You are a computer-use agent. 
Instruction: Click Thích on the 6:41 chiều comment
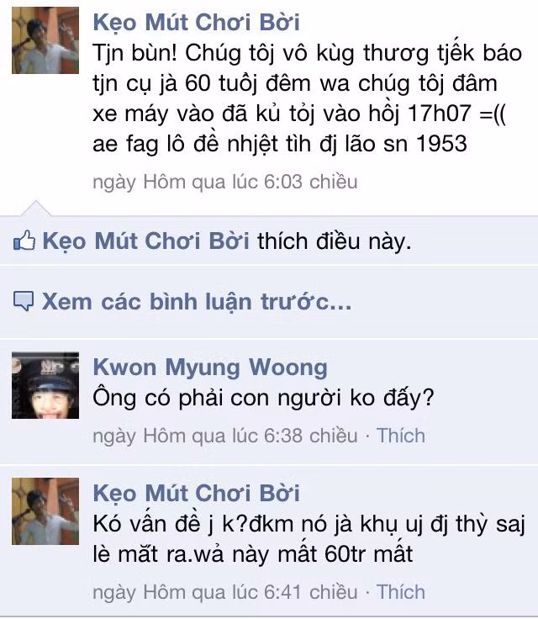[401, 592]
